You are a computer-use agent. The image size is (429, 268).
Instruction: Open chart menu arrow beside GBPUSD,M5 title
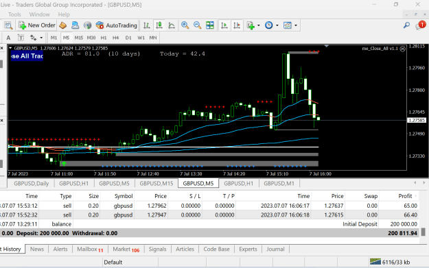10,48
